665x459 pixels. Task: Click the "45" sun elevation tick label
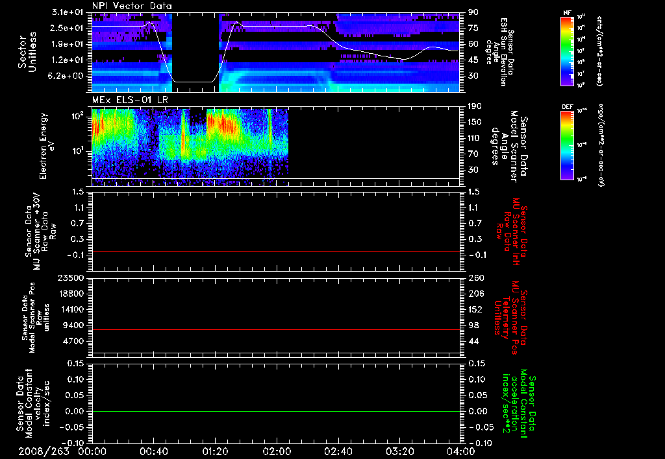tap(473, 60)
